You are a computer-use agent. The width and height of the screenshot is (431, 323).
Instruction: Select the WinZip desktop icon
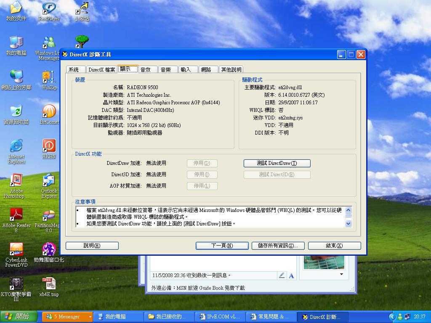[49, 77]
